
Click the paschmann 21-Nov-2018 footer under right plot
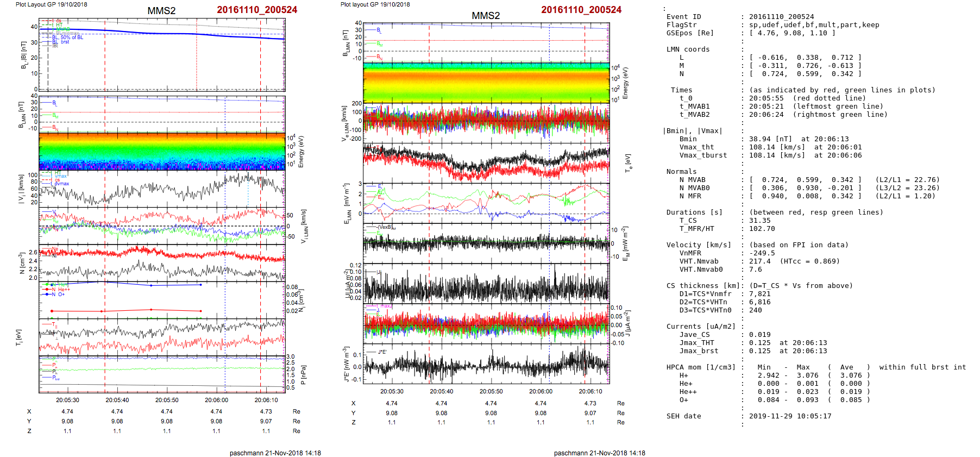(x=599, y=453)
